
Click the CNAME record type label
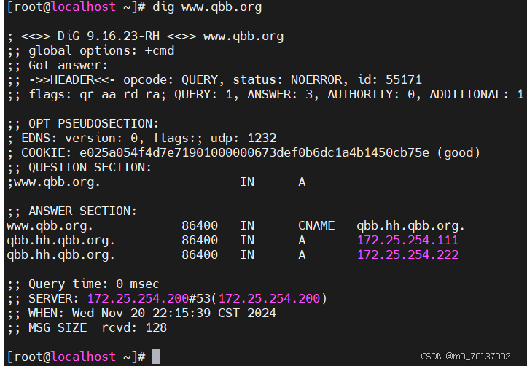point(316,225)
